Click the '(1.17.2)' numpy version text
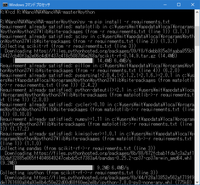Viewport: 200px width, 185px height. pos(20,129)
